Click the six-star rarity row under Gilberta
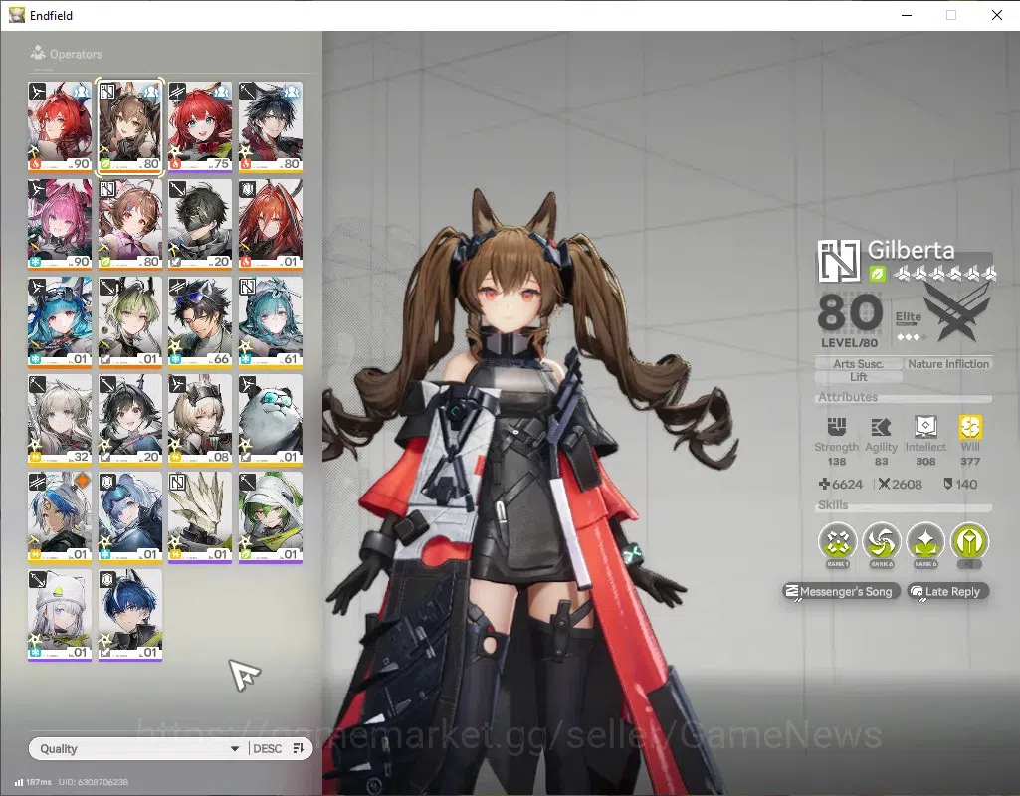Screen dimensions: 1020x796 click(945, 274)
